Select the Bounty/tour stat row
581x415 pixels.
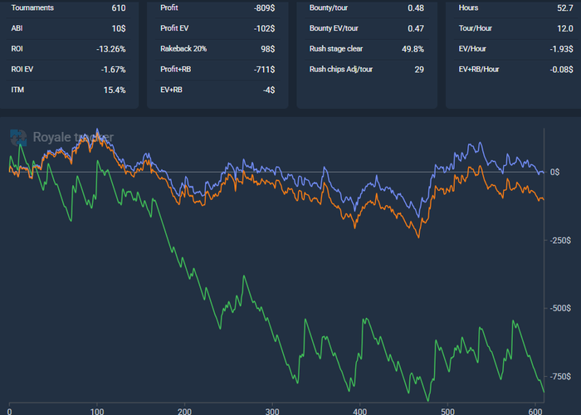(x=367, y=8)
